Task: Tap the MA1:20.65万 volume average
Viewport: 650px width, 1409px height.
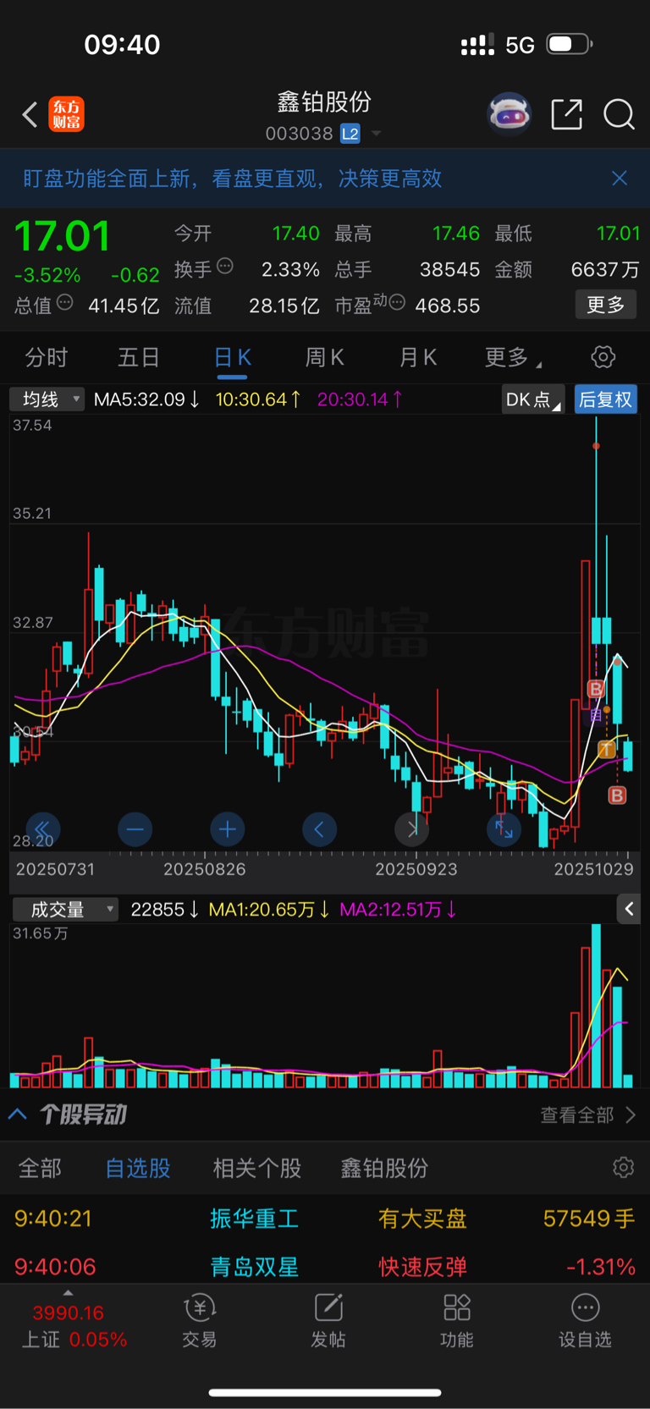Action: tap(269, 910)
